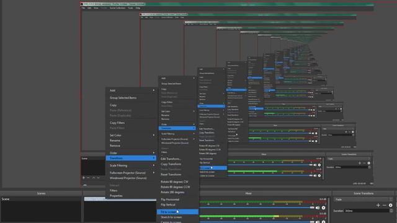Click gear icon in nested preview Scene Transitions
This screenshot has width=397, height=223.
[x=369, y=163]
